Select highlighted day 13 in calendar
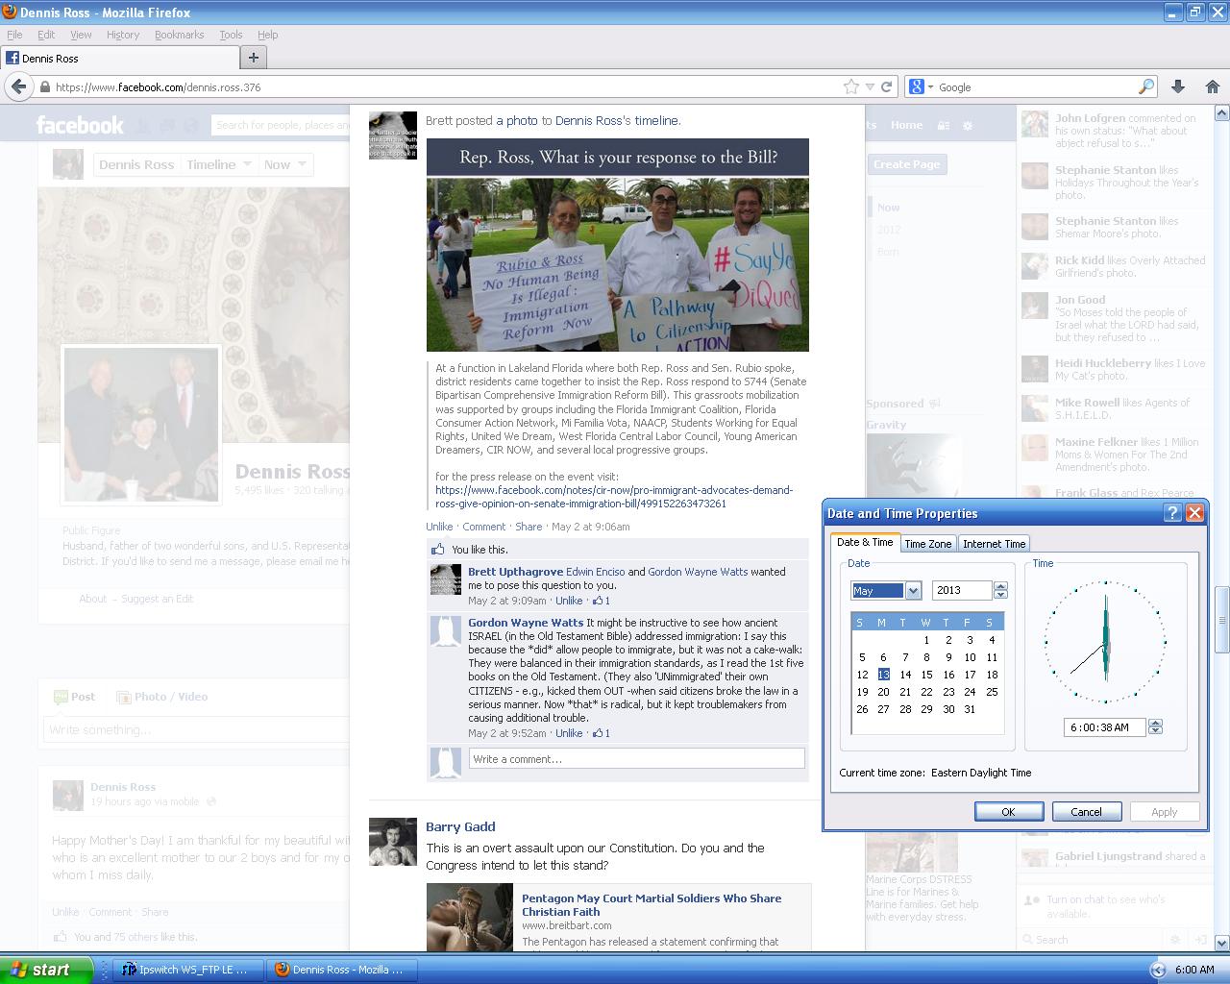The width and height of the screenshot is (1230, 984). click(883, 674)
